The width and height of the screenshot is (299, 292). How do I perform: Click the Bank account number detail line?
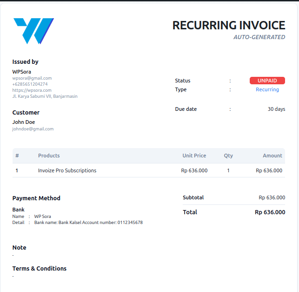click(x=88, y=223)
